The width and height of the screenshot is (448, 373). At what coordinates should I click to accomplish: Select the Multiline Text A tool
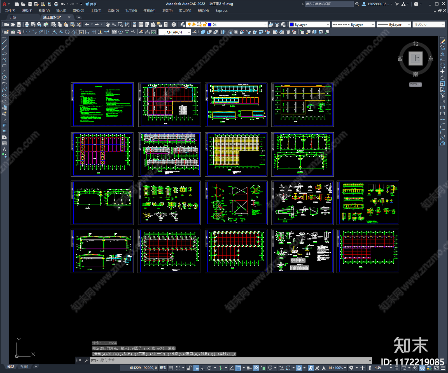[x=4, y=149]
